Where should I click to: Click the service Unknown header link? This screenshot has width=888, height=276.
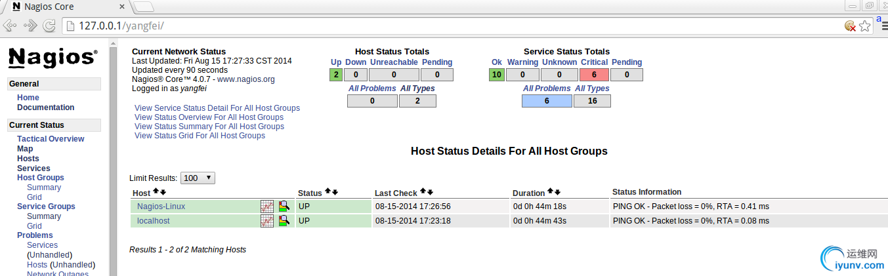(559, 62)
